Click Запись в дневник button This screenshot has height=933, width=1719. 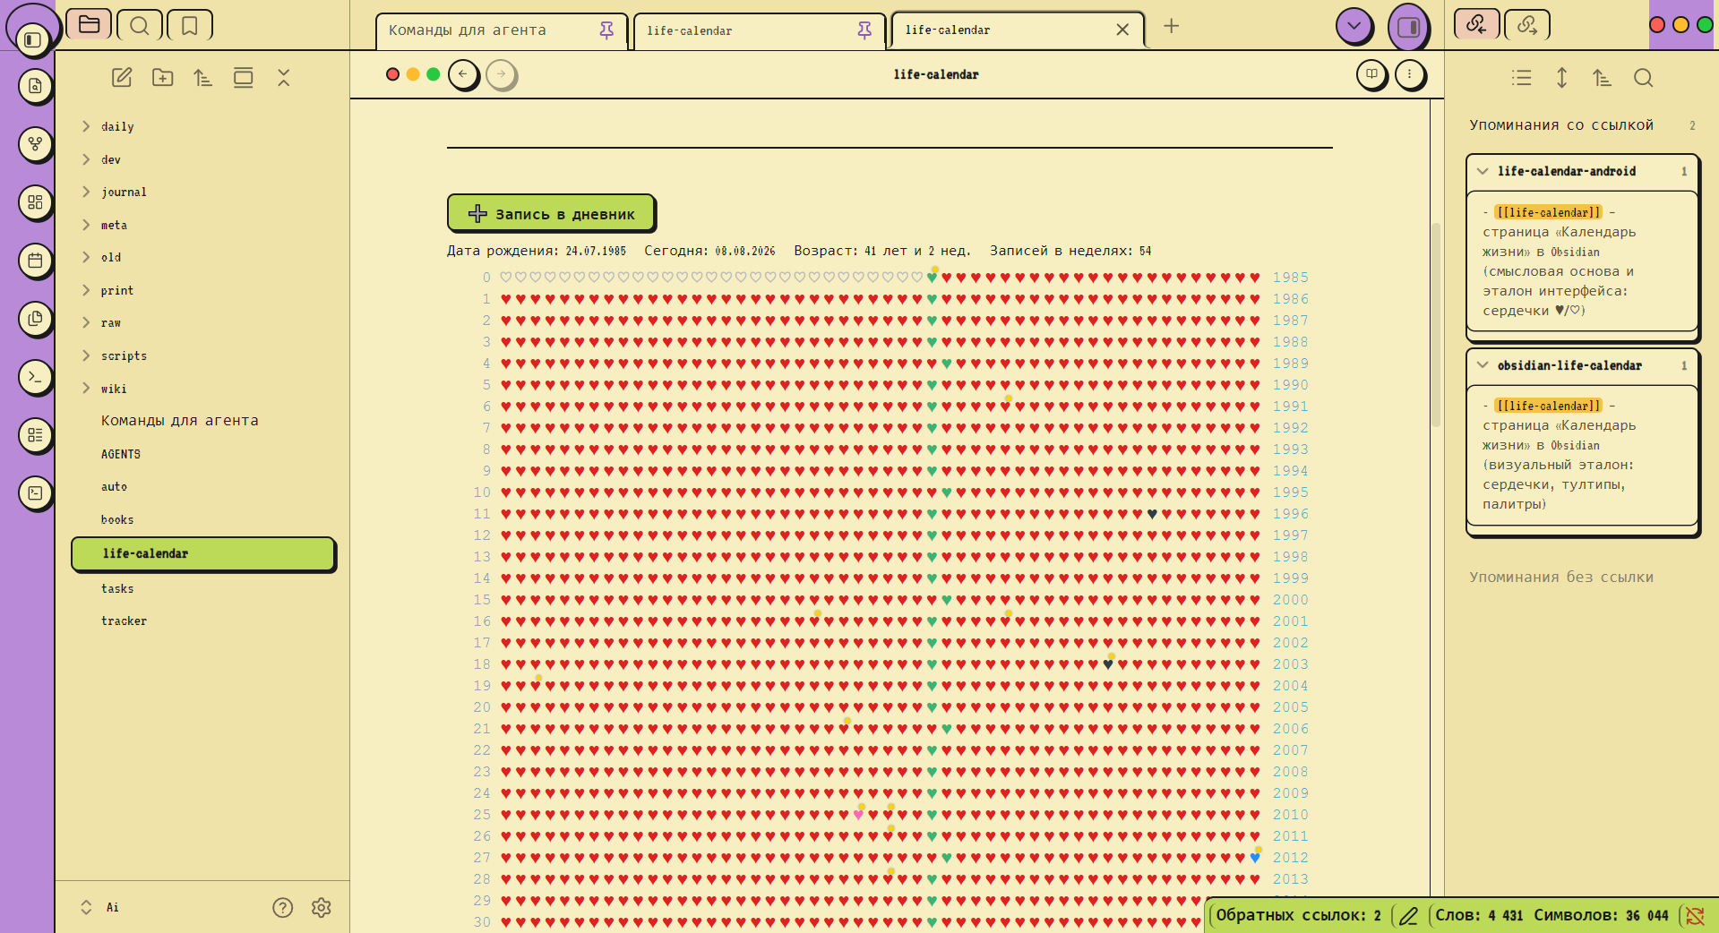[551, 213]
